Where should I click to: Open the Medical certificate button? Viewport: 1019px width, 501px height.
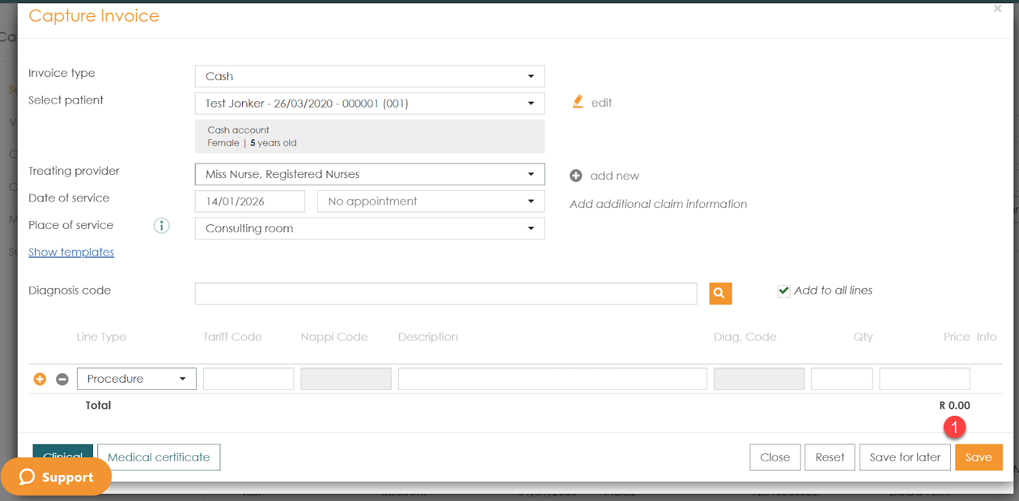[x=159, y=457]
